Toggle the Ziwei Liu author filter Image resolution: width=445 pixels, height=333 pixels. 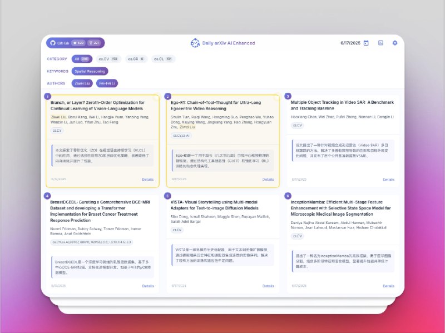[82, 83]
